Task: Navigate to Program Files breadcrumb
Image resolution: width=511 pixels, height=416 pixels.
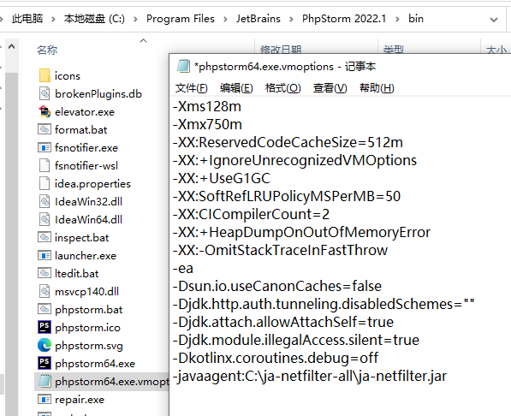Action: coord(181,19)
